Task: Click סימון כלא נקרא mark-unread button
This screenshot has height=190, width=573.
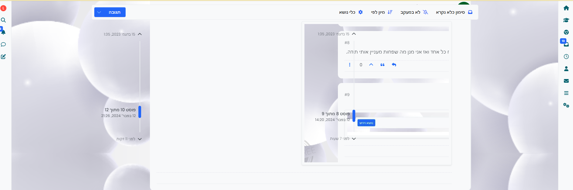Action: (454, 12)
